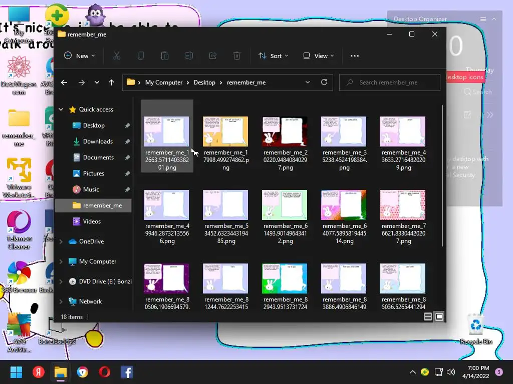Collapse the Desktop Organizer panel
This screenshot has height=384, width=513.
(494, 19)
